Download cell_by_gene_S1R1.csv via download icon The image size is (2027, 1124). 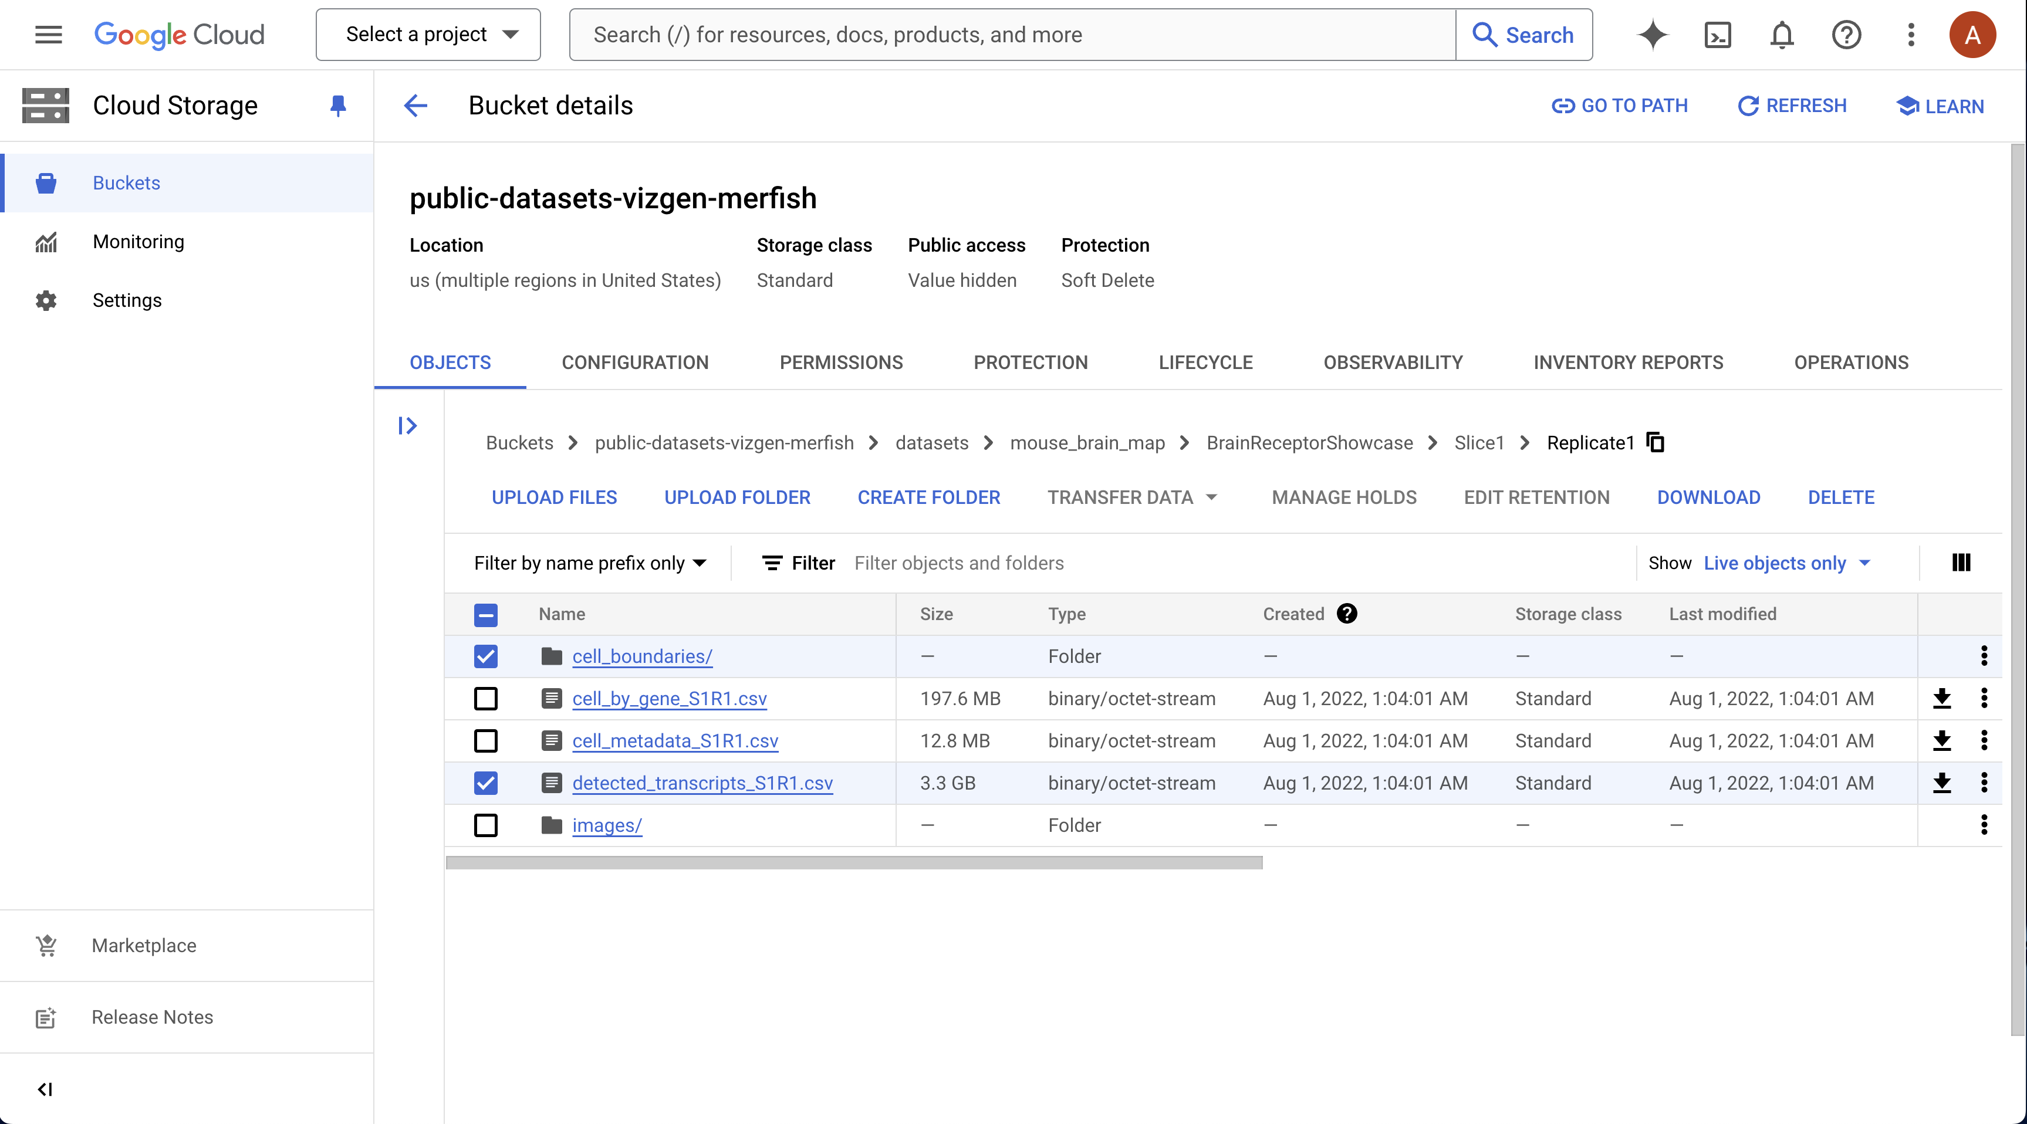[x=1942, y=699]
